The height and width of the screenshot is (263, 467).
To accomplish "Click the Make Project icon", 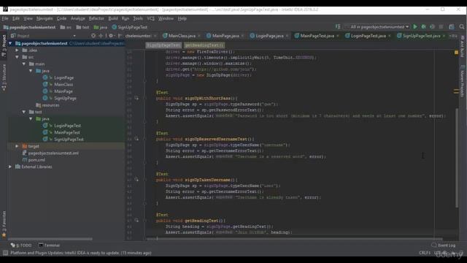I will (x=338, y=27).
